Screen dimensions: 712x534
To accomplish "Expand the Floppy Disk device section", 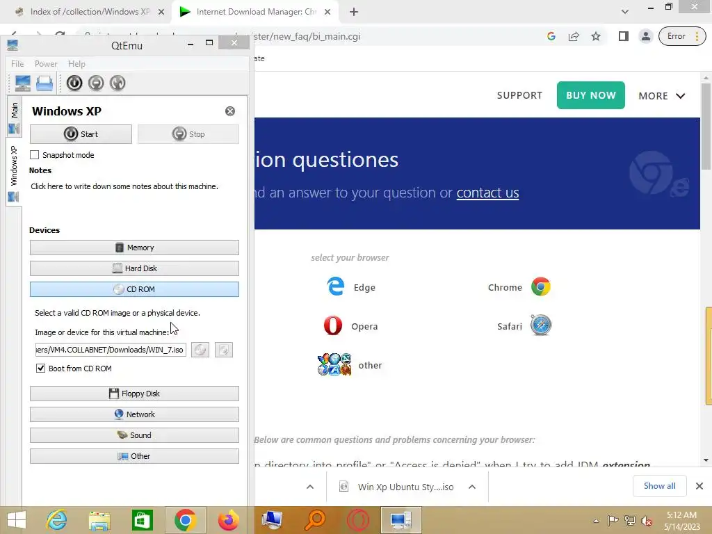I will click(x=134, y=394).
